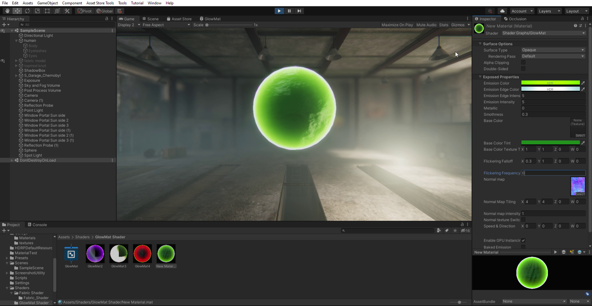The width and height of the screenshot is (592, 306).
Task: Toggle hidden packages count icon
Action: pyautogui.click(x=465, y=230)
